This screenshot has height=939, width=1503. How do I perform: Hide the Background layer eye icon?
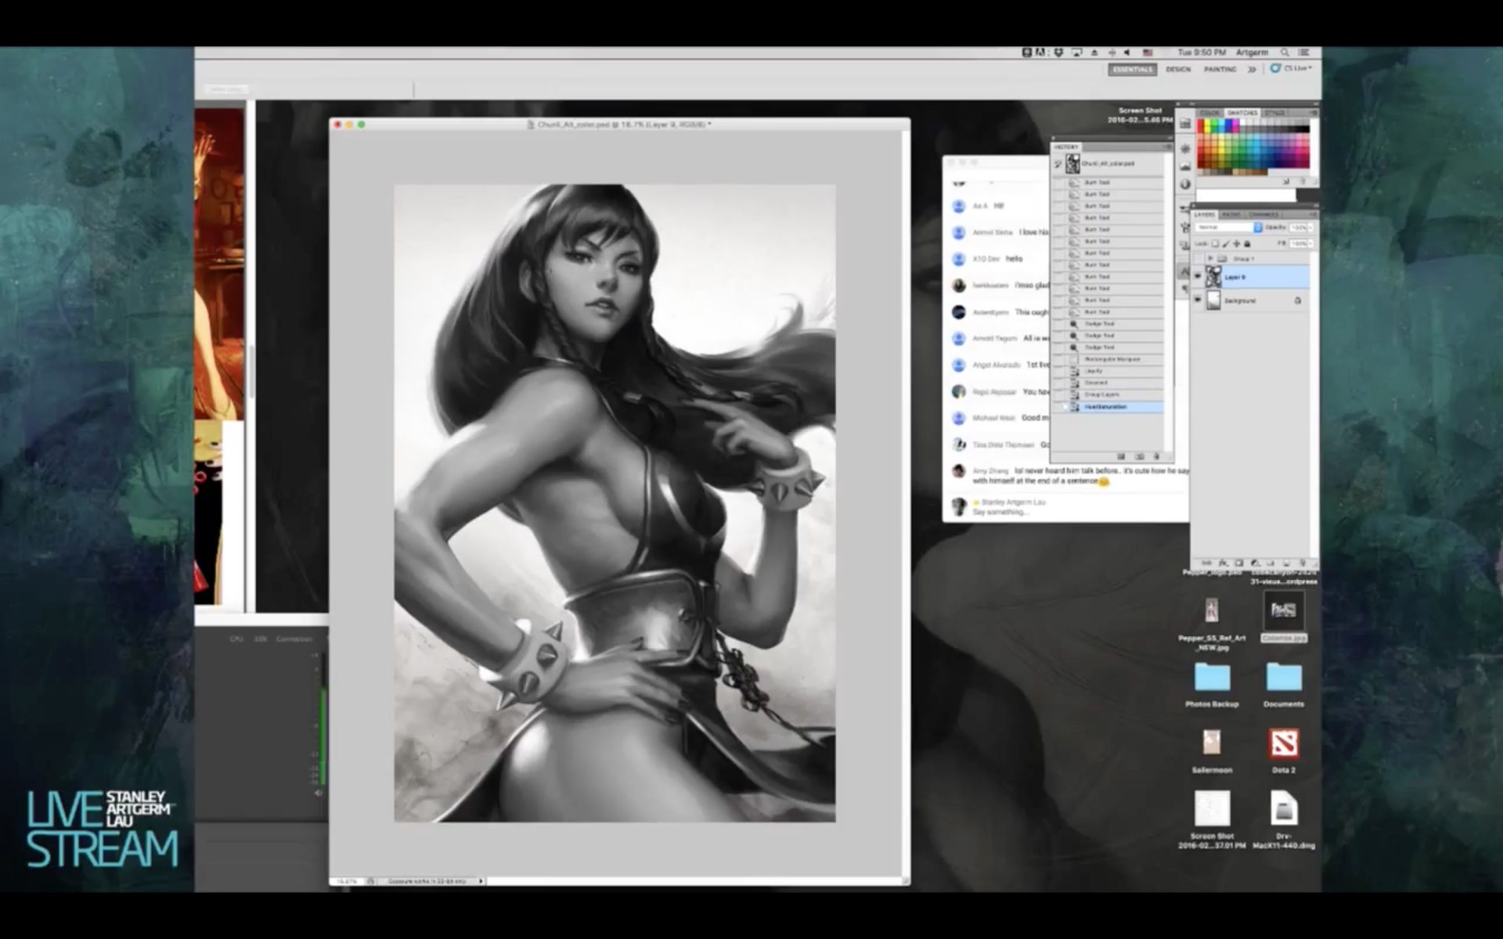click(1198, 300)
